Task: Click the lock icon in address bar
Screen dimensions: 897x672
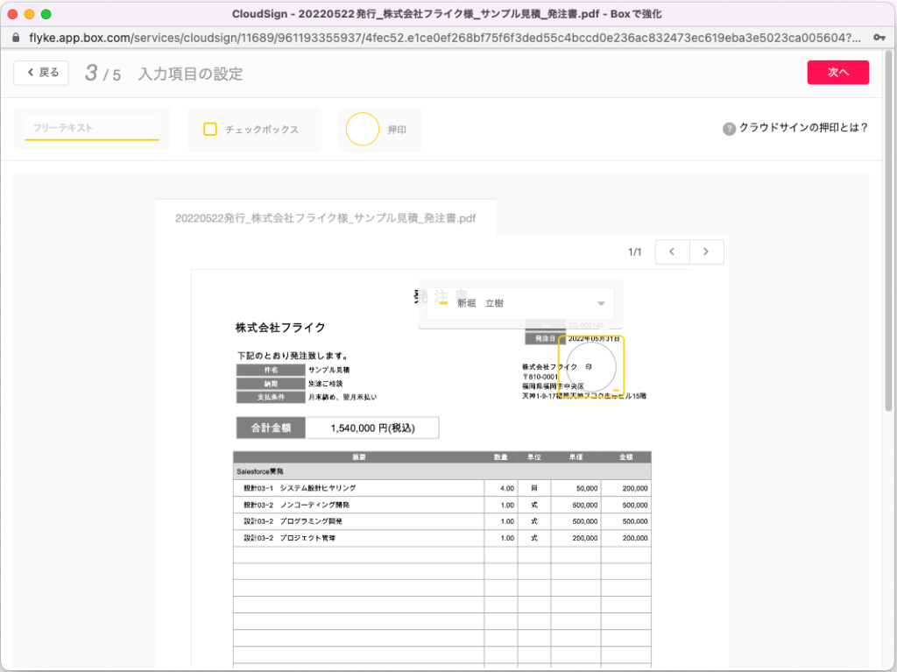Action: point(16,38)
